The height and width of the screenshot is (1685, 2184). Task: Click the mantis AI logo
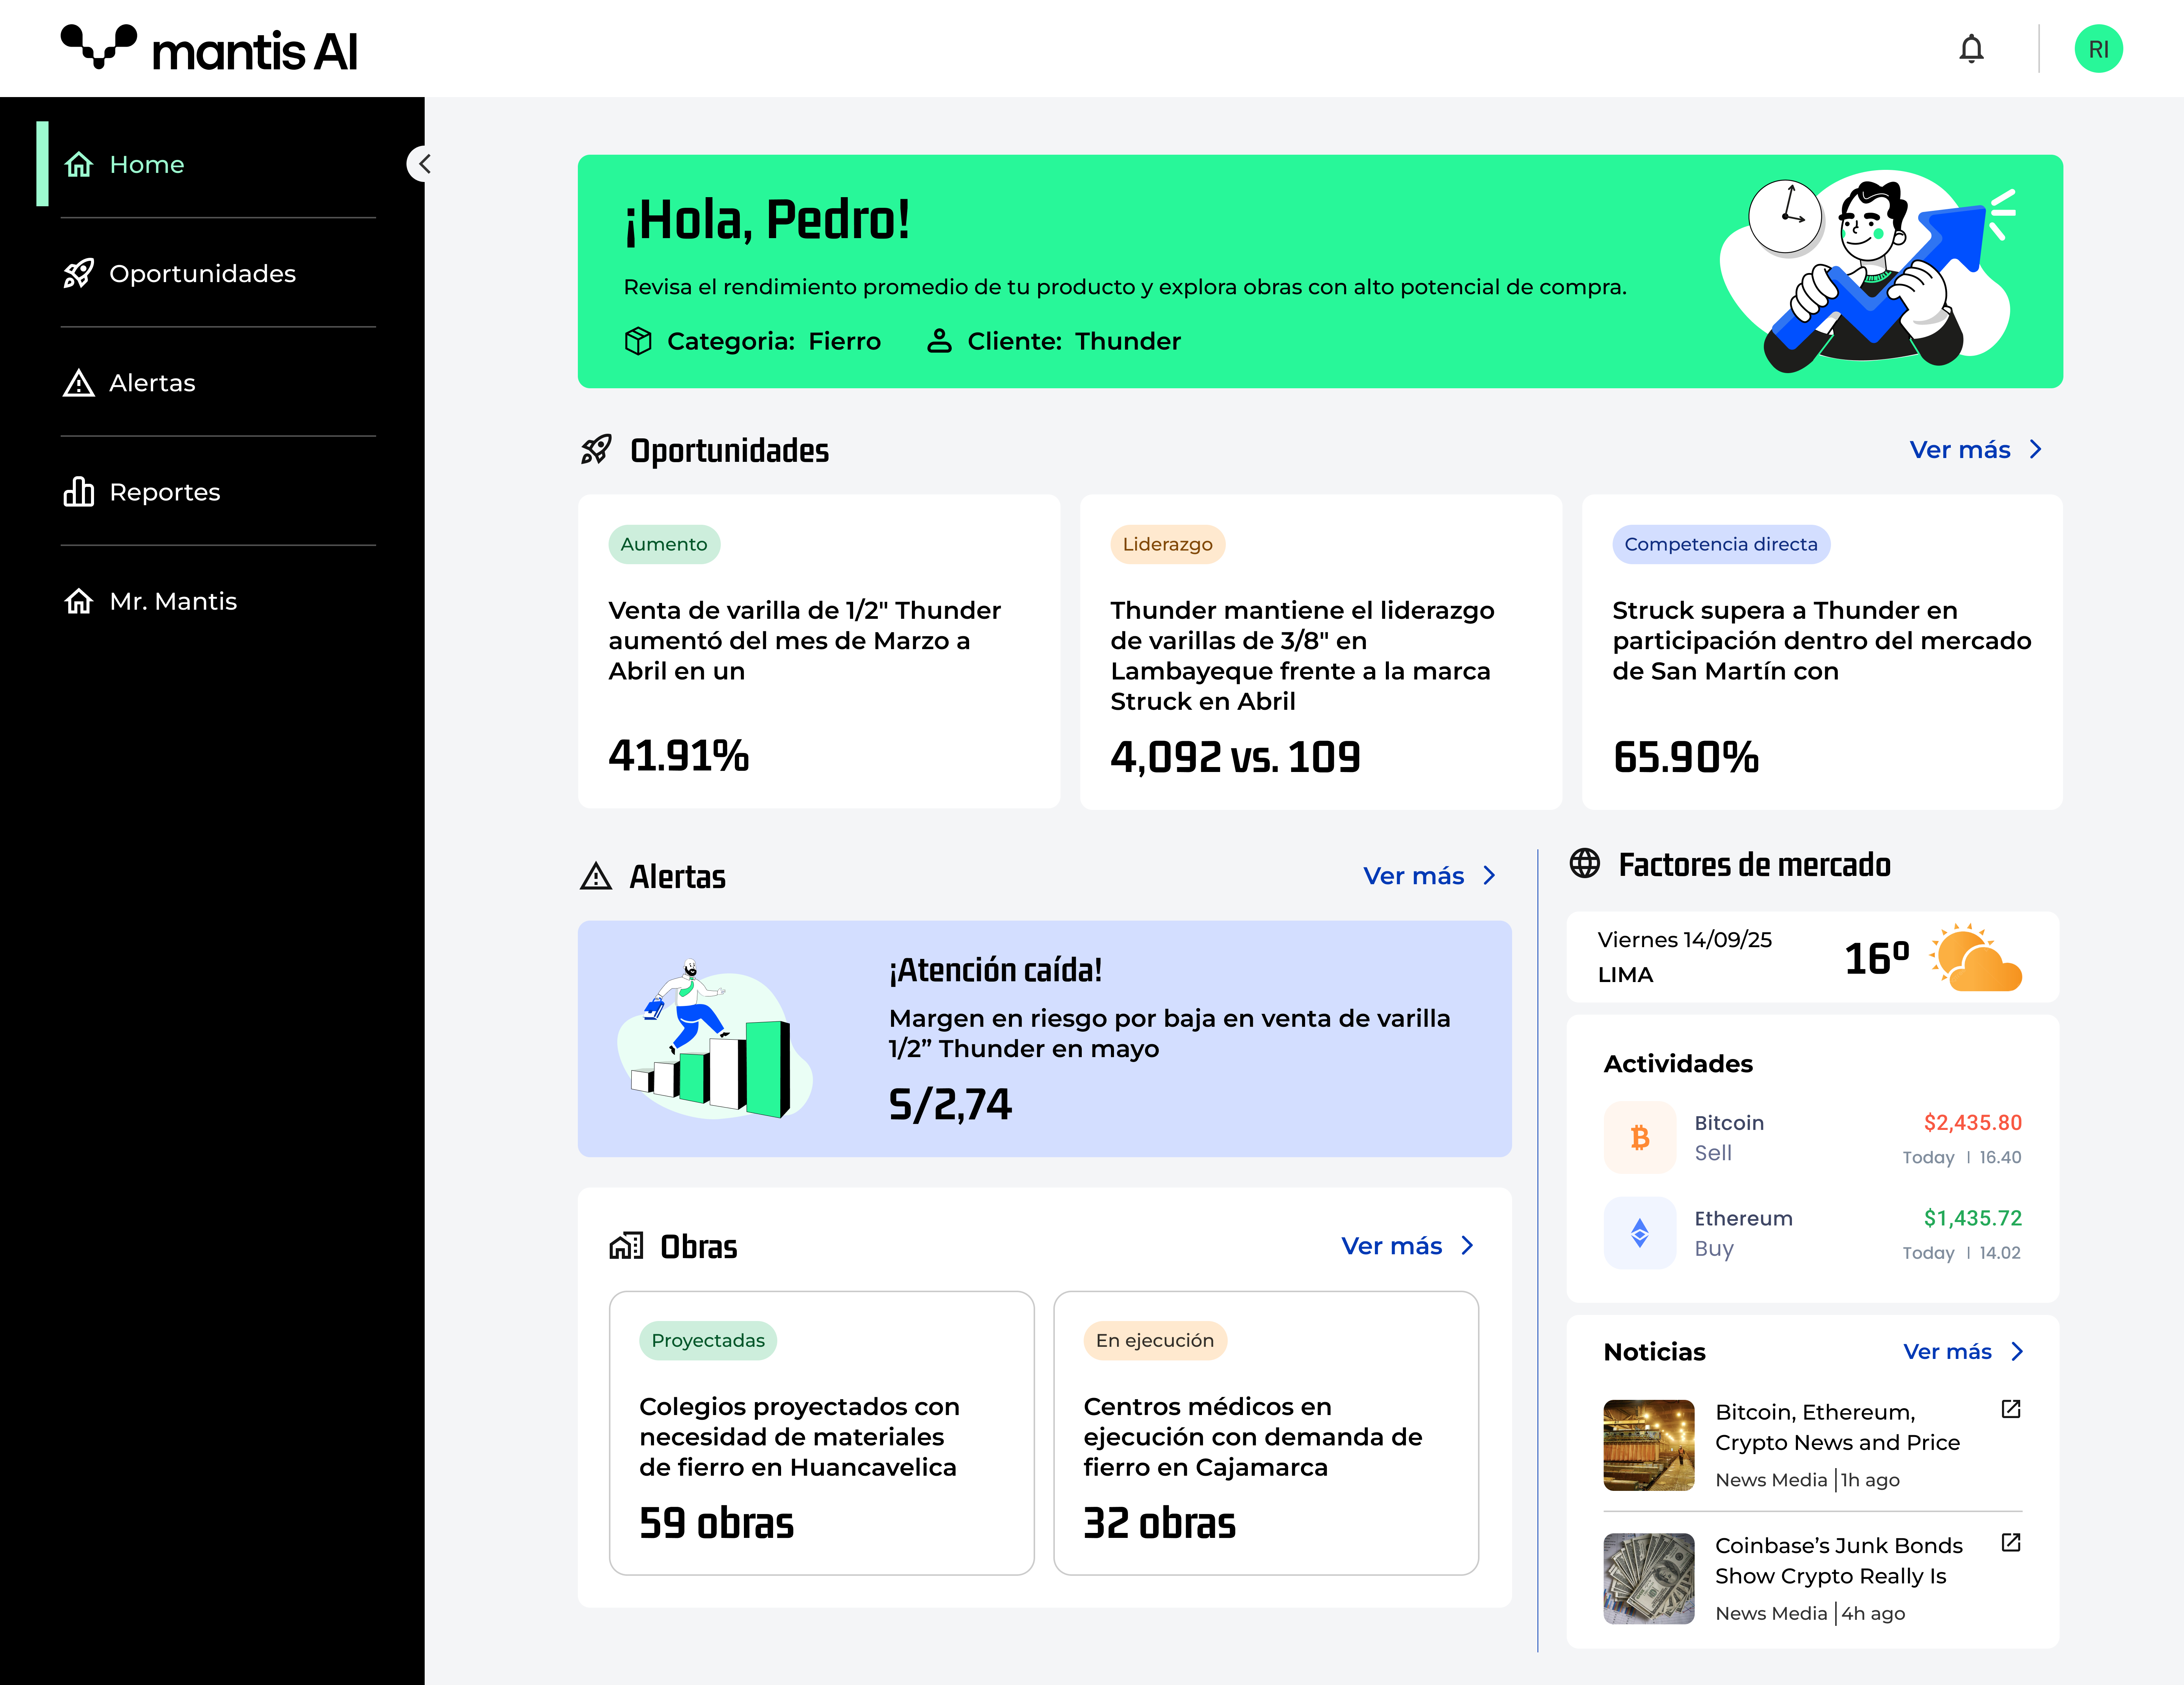(x=209, y=49)
